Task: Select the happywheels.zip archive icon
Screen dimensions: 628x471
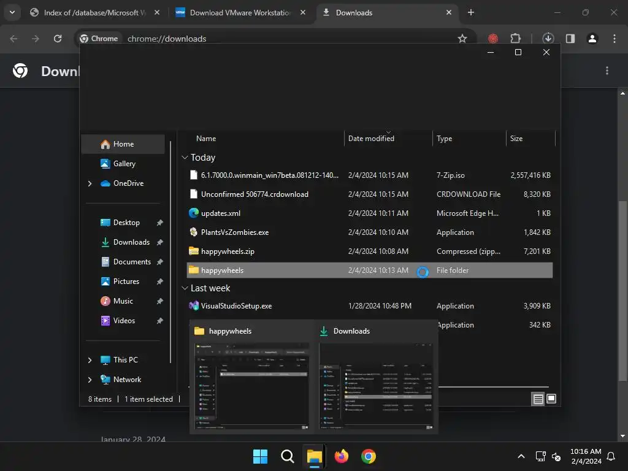Action: click(193, 251)
